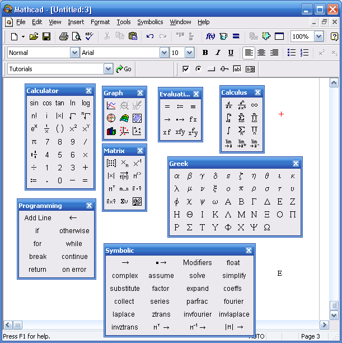The image size is (342, 343).
Task: Insert Derivative operator from Calculus palette
Action: coord(228,105)
